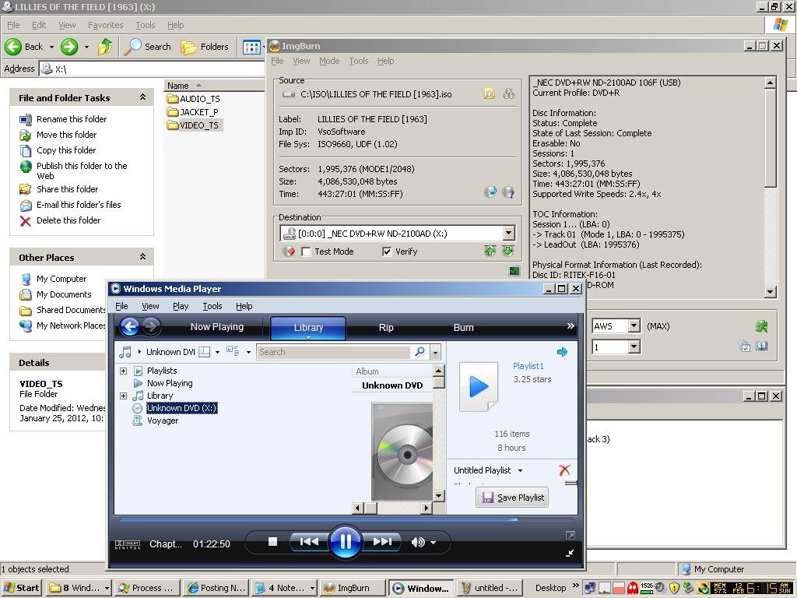Open Views icon in Explorer toolbar
Image resolution: width=797 pixels, height=598 pixels.
(251, 47)
